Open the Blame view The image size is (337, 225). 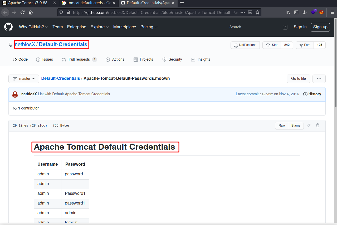(x=296, y=125)
